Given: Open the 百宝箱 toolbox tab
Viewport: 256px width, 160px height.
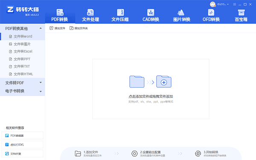Looking at the screenshot, I should tap(241, 15).
